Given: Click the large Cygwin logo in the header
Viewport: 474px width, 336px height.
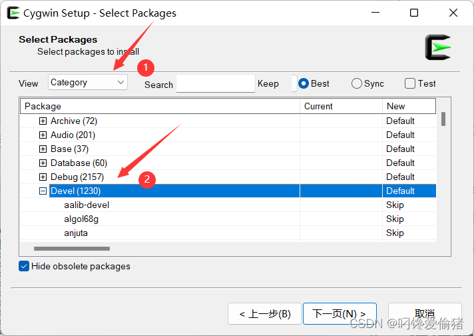Looking at the screenshot, I should click(438, 47).
